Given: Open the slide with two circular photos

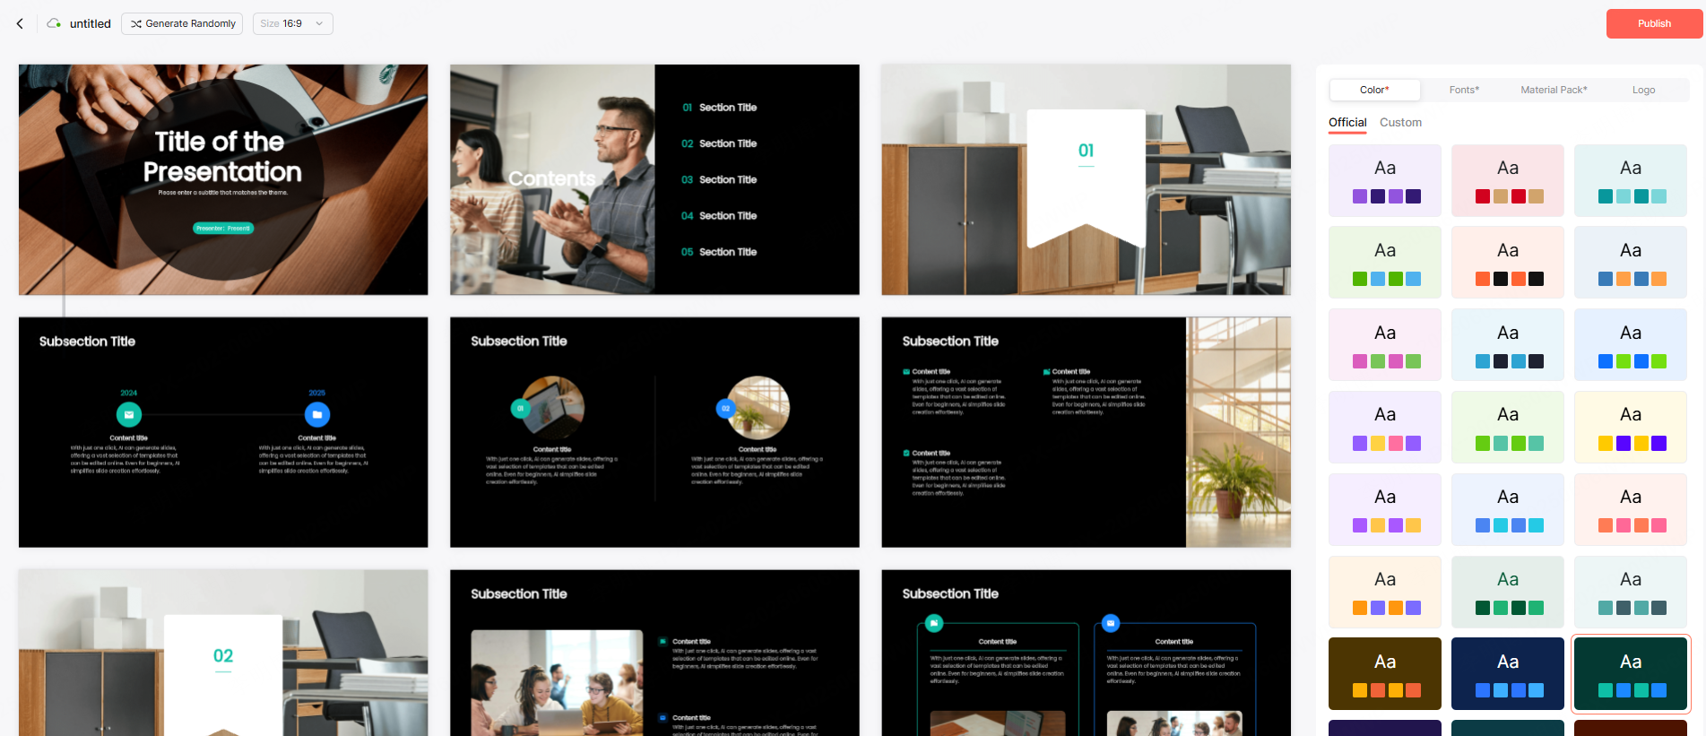Looking at the screenshot, I should (x=654, y=432).
